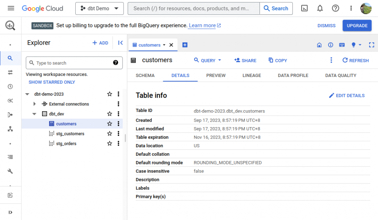Open the indented-list sidebar icon
The width and height of the screenshot is (378, 220).
tap(10, 157)
